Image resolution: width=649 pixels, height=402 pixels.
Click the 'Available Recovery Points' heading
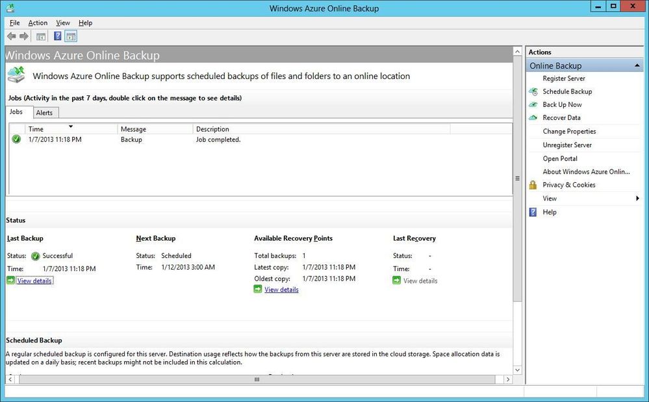(x=293, y=239)
